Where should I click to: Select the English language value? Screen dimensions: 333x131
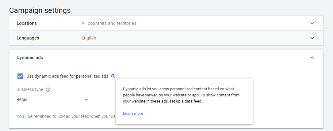89,38
